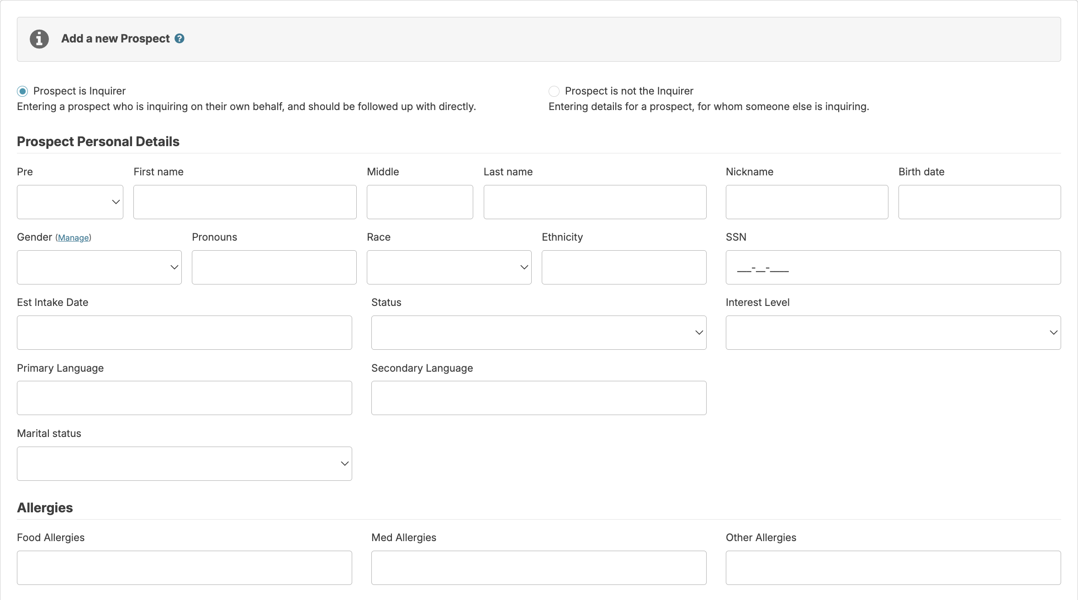This screenshot has height=600, width=1078.
Task: Expand the Status dropdown
Action: click(x=539, y=332)
